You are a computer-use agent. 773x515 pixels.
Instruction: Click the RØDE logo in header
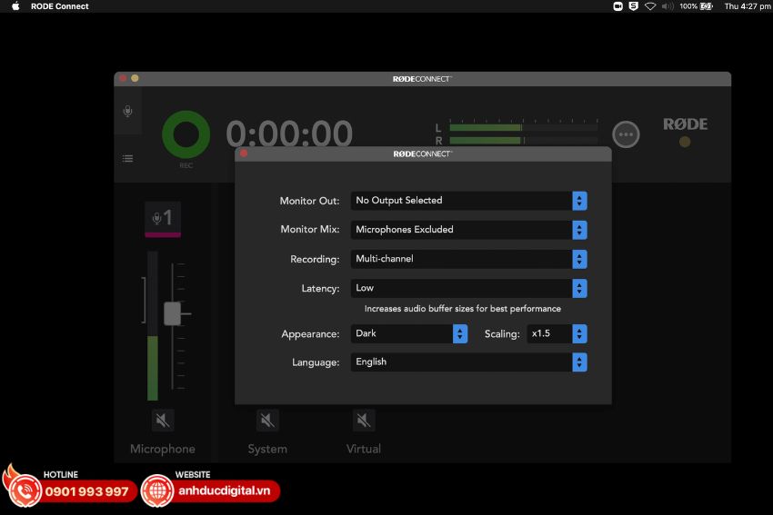click(685, 124)
